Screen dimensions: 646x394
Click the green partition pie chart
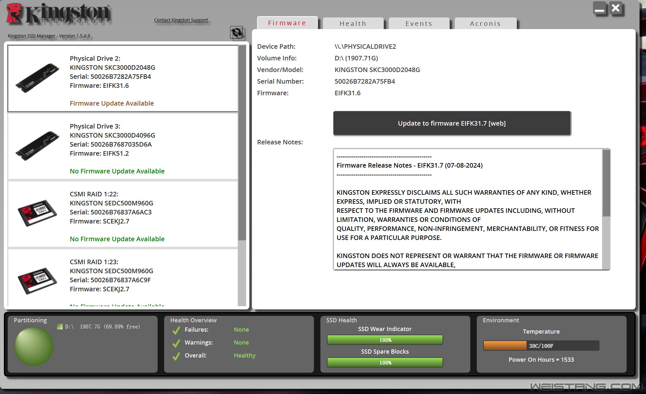point(34,346)
